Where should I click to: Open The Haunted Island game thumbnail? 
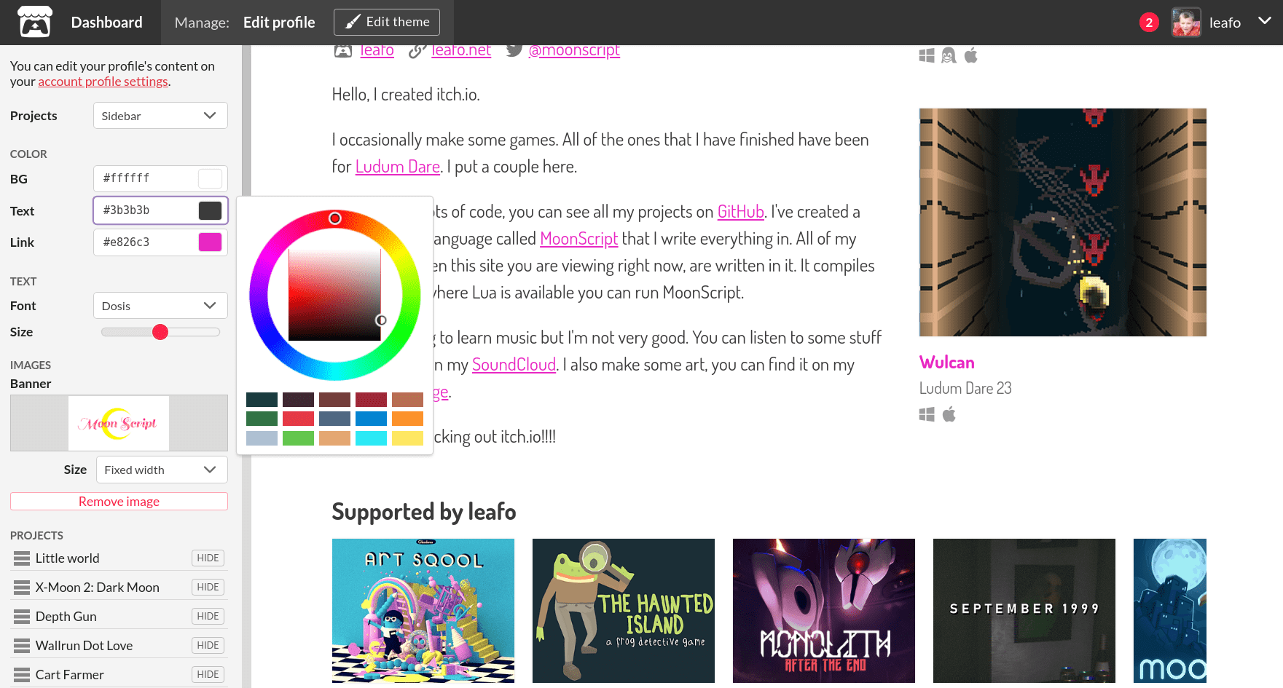(x=624, y=611)
